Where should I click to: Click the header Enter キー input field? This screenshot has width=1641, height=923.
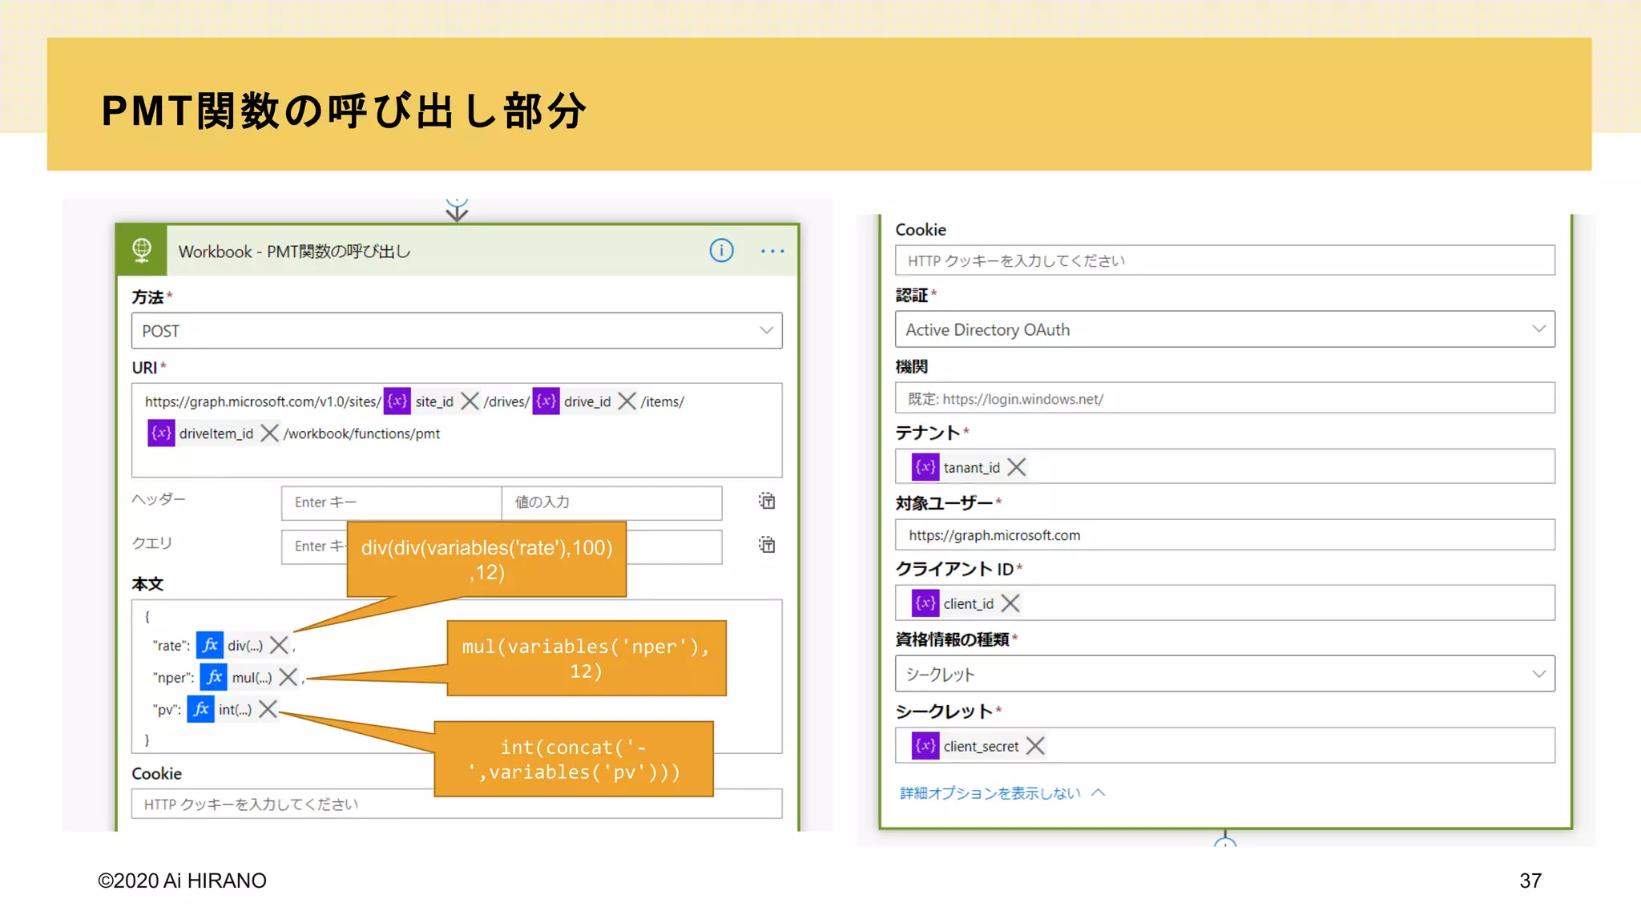click(391, 502)
